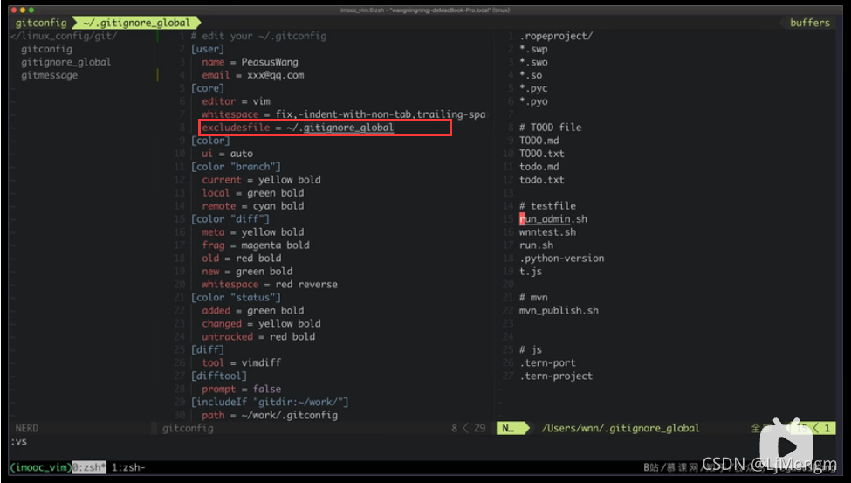Click the remote = cyan bold line
The width and height of the screenshot is (851, 483).
coord(252,206)
